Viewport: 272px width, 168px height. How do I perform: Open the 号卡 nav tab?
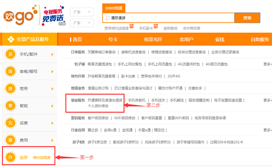pyautogui.click(x=113, y=39)
